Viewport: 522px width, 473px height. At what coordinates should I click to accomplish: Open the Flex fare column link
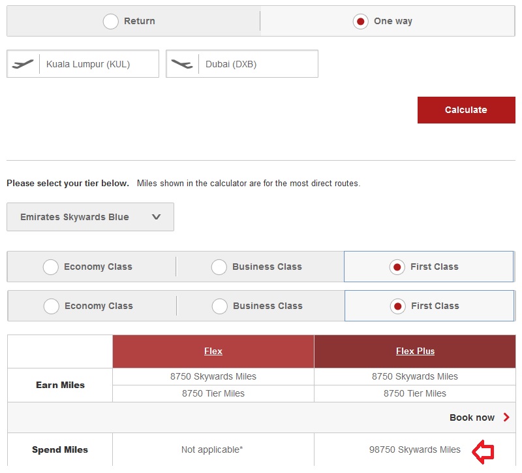213,351
